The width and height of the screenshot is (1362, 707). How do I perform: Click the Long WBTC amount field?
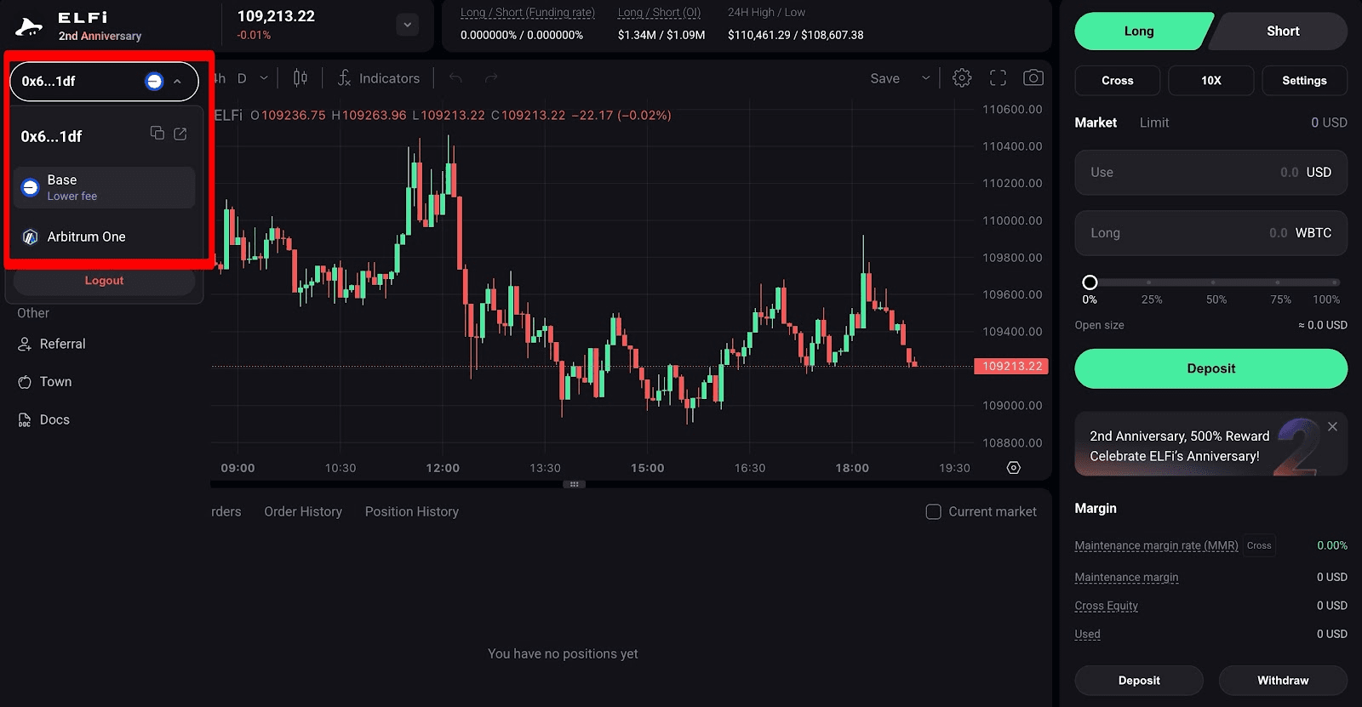tap(1210, 233)
